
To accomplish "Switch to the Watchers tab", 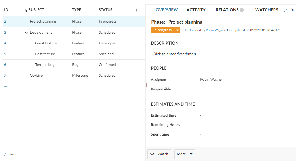I will [266, 10].
